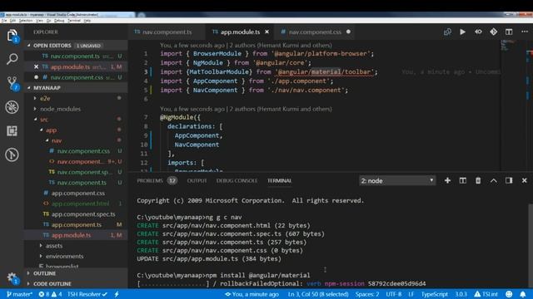Click the TypeScript version 3.0.3

(x=461, y=294)
